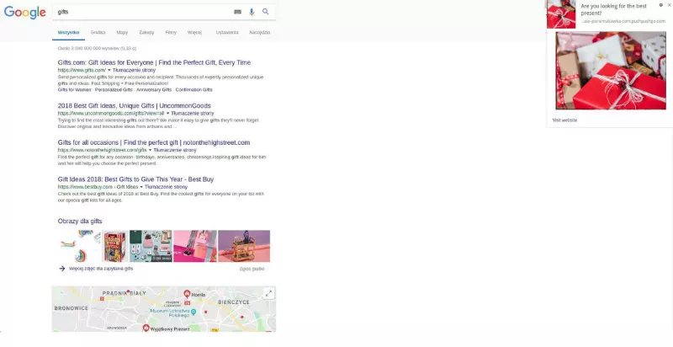This screenshot has height=347, width=673.
Task: Go to Google home via the logo
Action: pyautogui.click(x=25, y=13)
